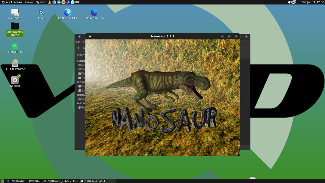
Task: Launch the Sealion desktop shortcut
Action: click(x=15, y=81)
